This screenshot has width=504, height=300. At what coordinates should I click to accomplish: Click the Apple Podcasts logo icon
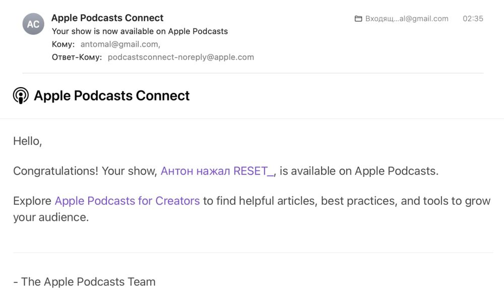pyautogui.click(x=21, y=96)
